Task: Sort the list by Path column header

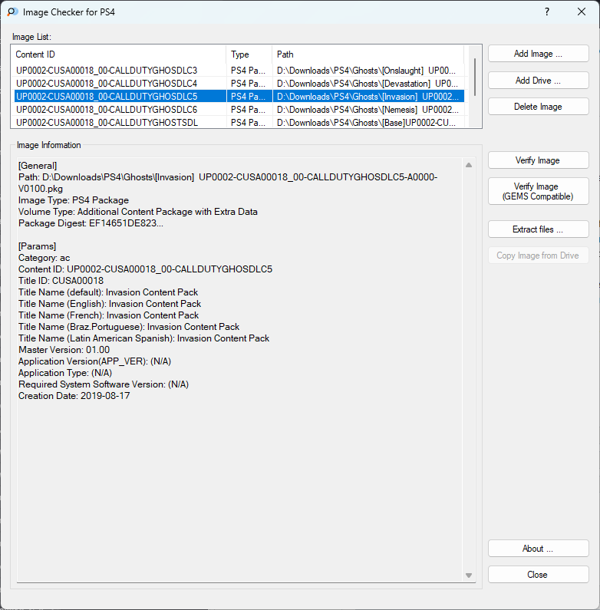Action: 368,54
